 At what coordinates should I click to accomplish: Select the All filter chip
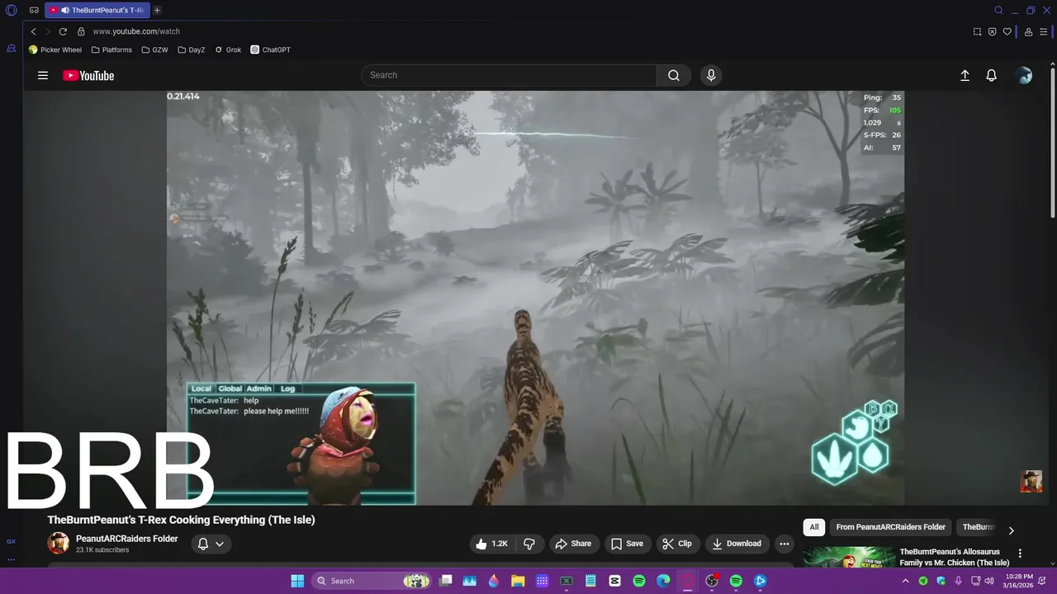tap(814, 527)
